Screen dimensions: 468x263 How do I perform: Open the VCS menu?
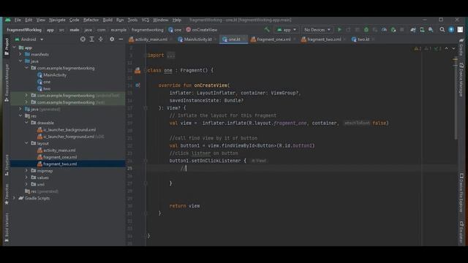pyautogui.click(x=146, y=20)
